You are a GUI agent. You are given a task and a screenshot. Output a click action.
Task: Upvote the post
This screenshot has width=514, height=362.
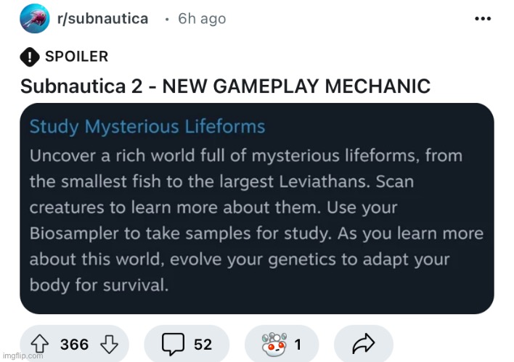(x=40, y=344)
